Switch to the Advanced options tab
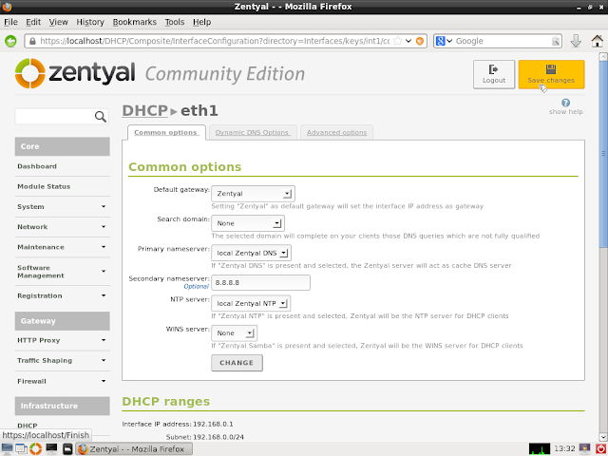608x456 pixels. click(336, 133)
